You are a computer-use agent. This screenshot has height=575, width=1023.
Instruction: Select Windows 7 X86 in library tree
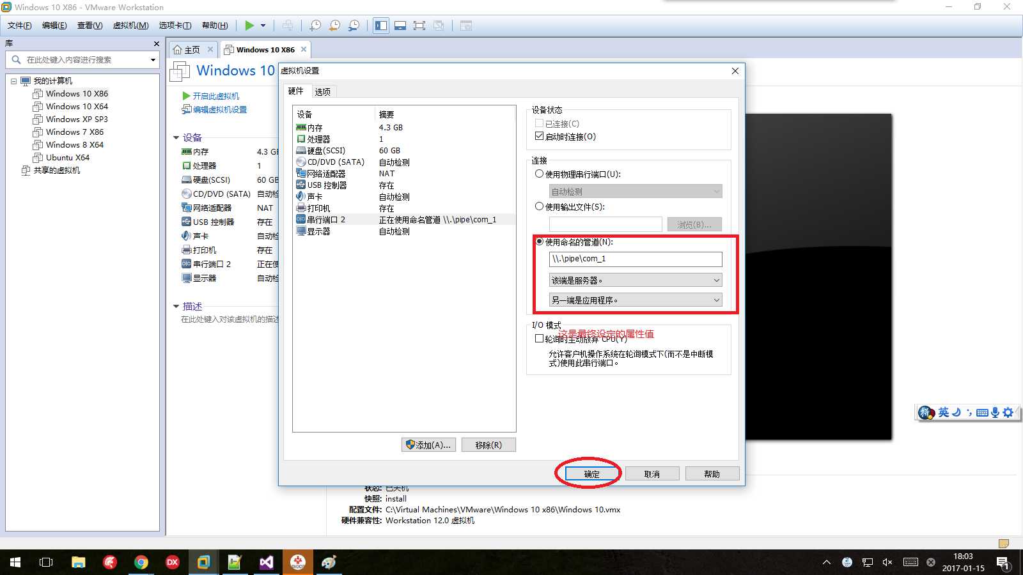75,132
